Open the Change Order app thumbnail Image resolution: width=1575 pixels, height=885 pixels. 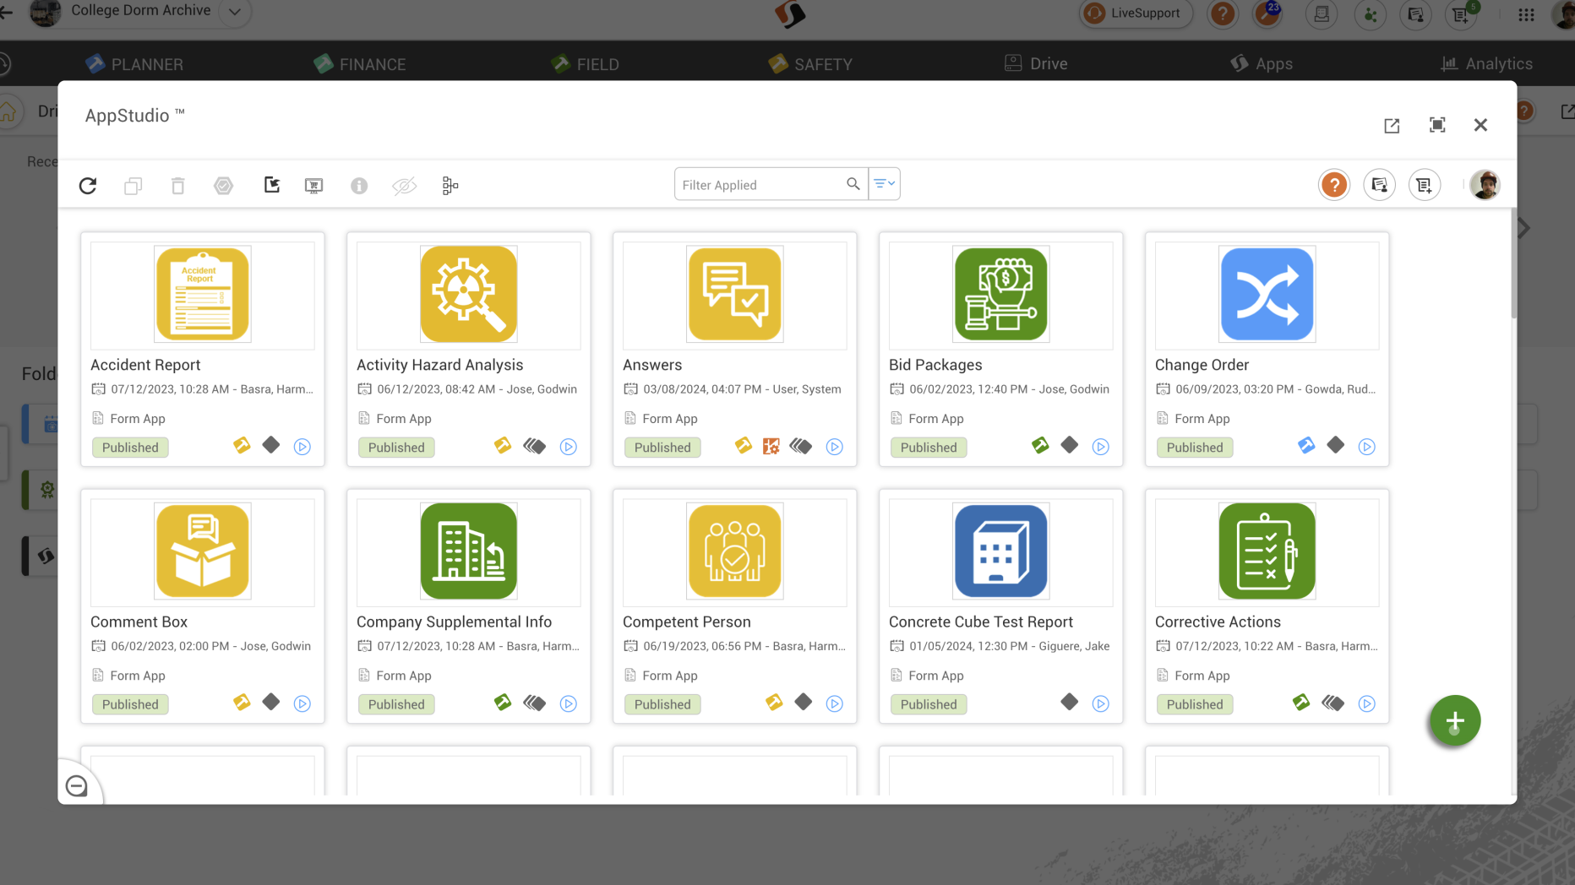tap(1267, 294)
